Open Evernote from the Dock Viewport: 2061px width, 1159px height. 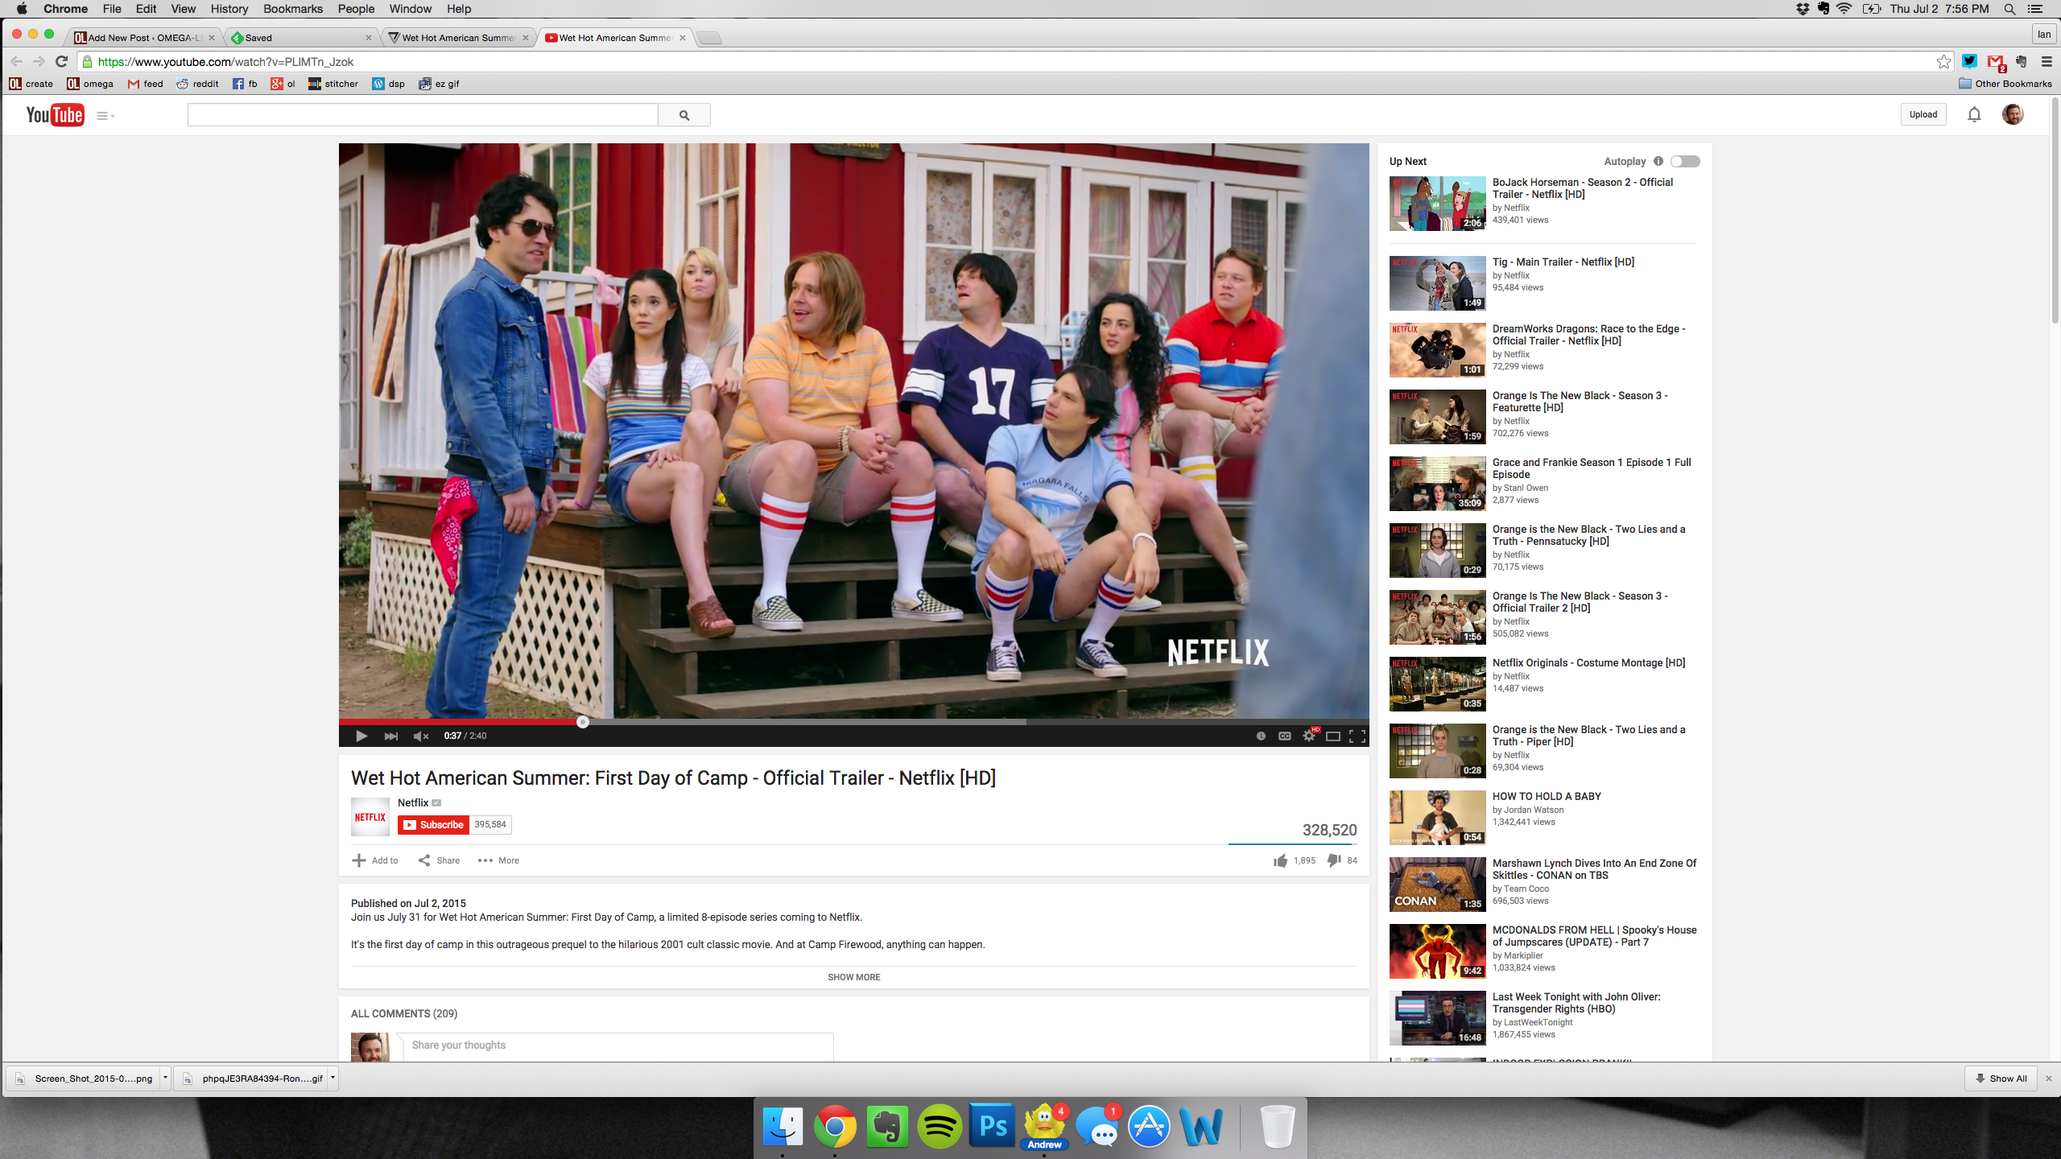887,1126
